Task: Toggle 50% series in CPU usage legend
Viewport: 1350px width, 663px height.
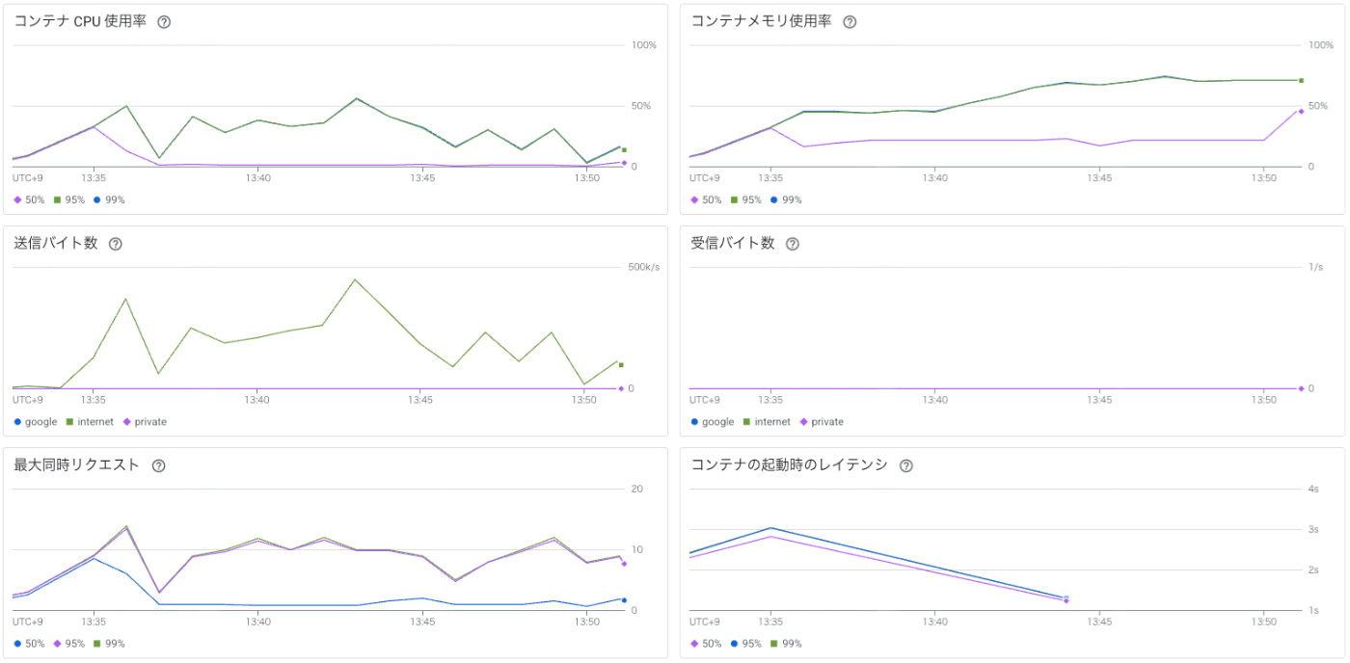Action: [x=29, y=200]
